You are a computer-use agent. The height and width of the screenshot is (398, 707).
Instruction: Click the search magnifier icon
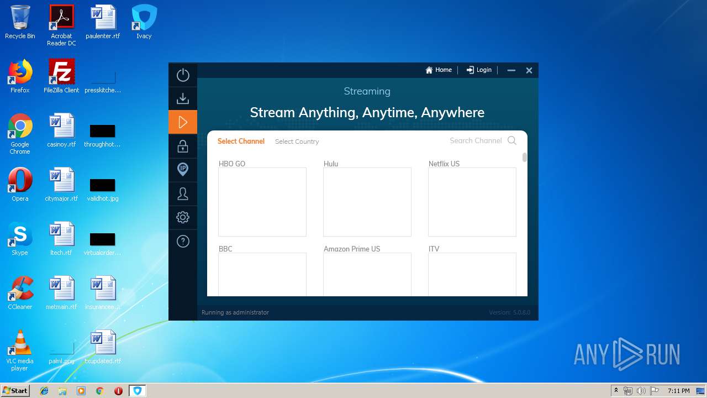coord(512,140)
